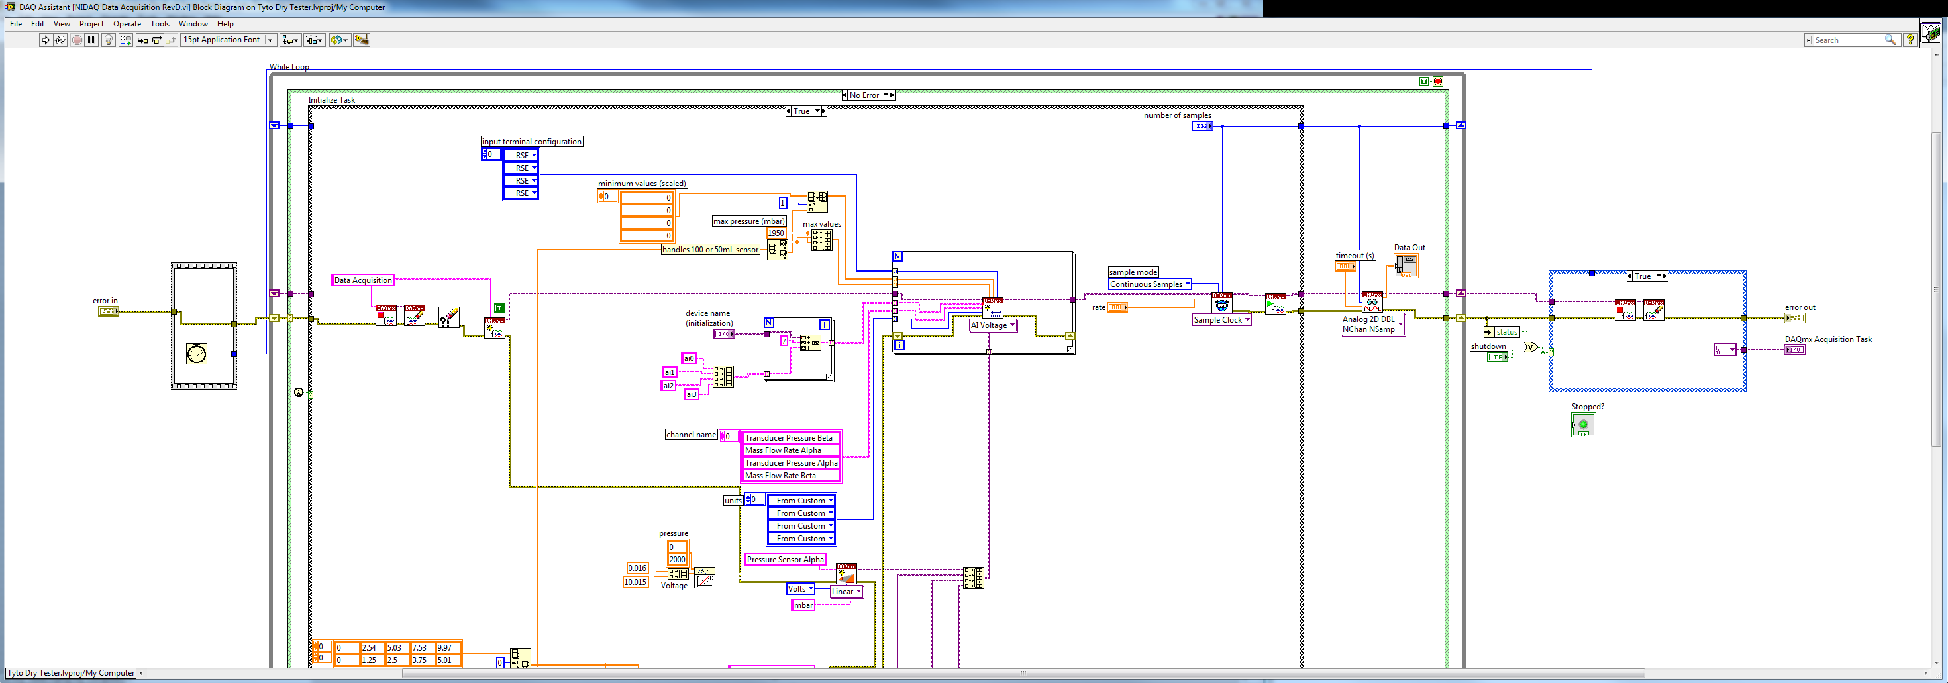
Task: Click the Abort Execution stop button
Action: click(x=77, y=40)
